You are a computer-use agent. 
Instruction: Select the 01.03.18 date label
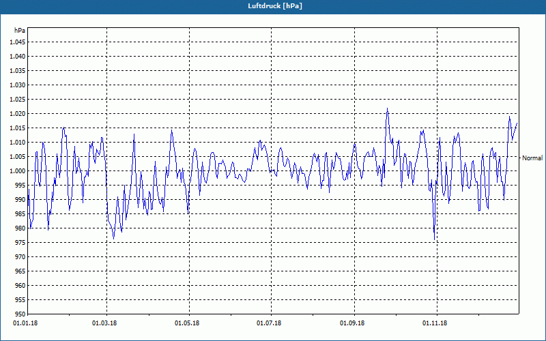coord(104,323)
